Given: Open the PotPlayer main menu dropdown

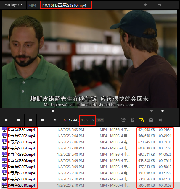Looking at the screenshot, I should tap(13, 5).
